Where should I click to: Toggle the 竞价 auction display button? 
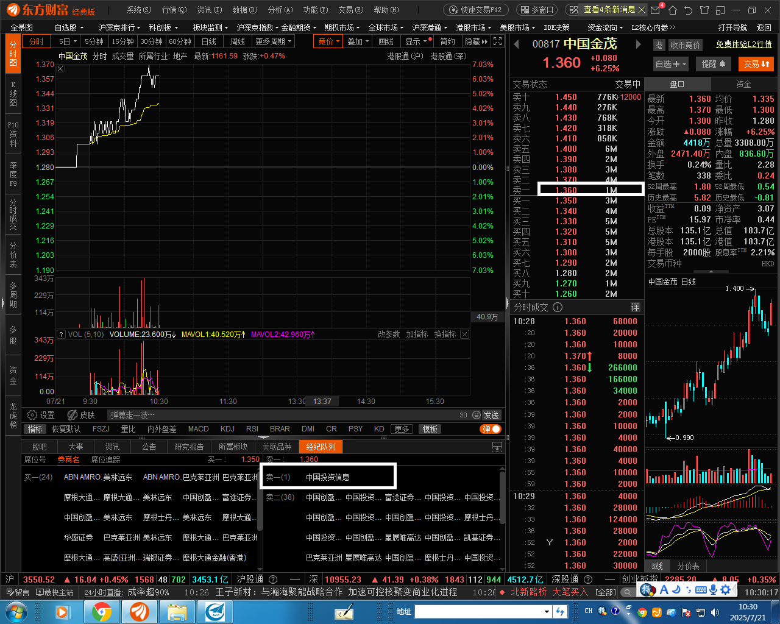329,41
